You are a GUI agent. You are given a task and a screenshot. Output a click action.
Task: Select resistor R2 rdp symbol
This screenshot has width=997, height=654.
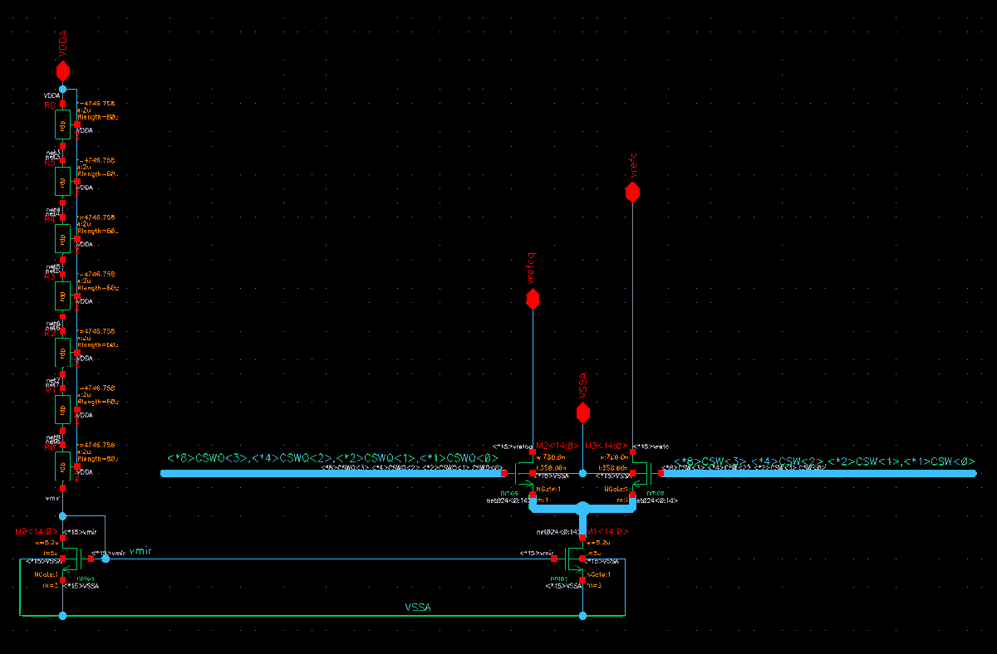pos(62,352)
